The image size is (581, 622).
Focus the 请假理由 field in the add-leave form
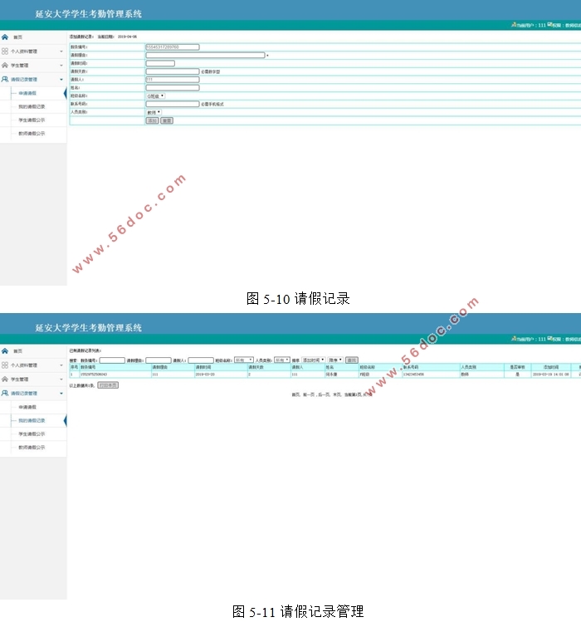pos(206,55)
